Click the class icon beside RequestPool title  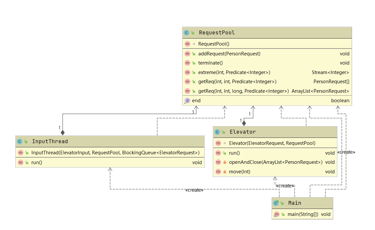click(x=187, y=33)
